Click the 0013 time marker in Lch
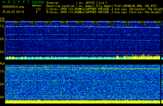163x106 pixels. [48, 22]
